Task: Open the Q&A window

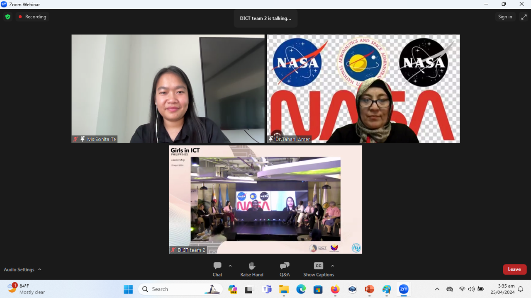Action: [285, 269]
